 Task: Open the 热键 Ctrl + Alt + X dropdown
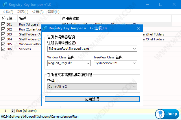click(x=134, y=87)
